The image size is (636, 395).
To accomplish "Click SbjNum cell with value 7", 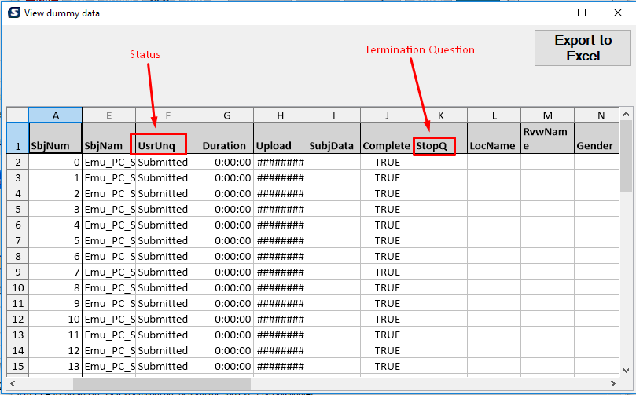I will click(56, 272).
